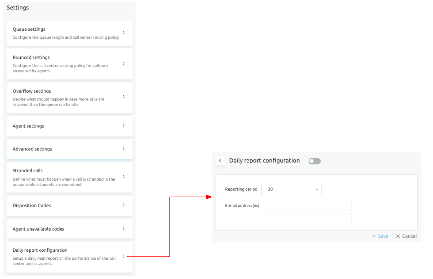The width and height of the screenshot is (433, 279).
Task: Click the Disposition Codes chevron arrow
Action: 124,205
